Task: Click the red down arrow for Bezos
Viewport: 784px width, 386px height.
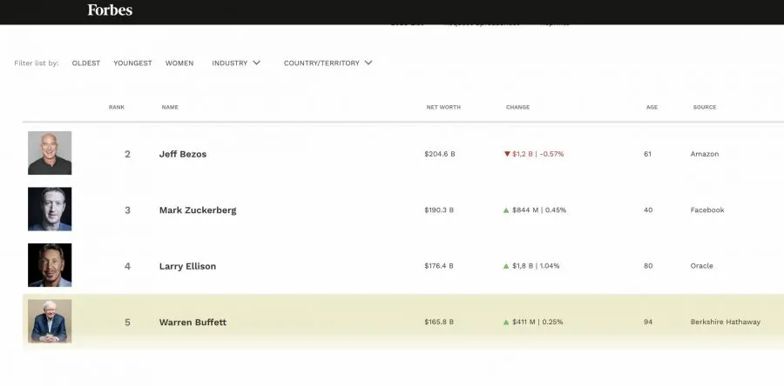Action: point(507,154)
